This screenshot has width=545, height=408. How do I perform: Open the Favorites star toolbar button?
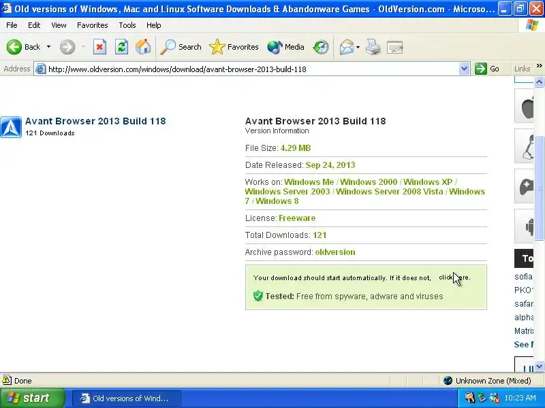pos(234,47)
